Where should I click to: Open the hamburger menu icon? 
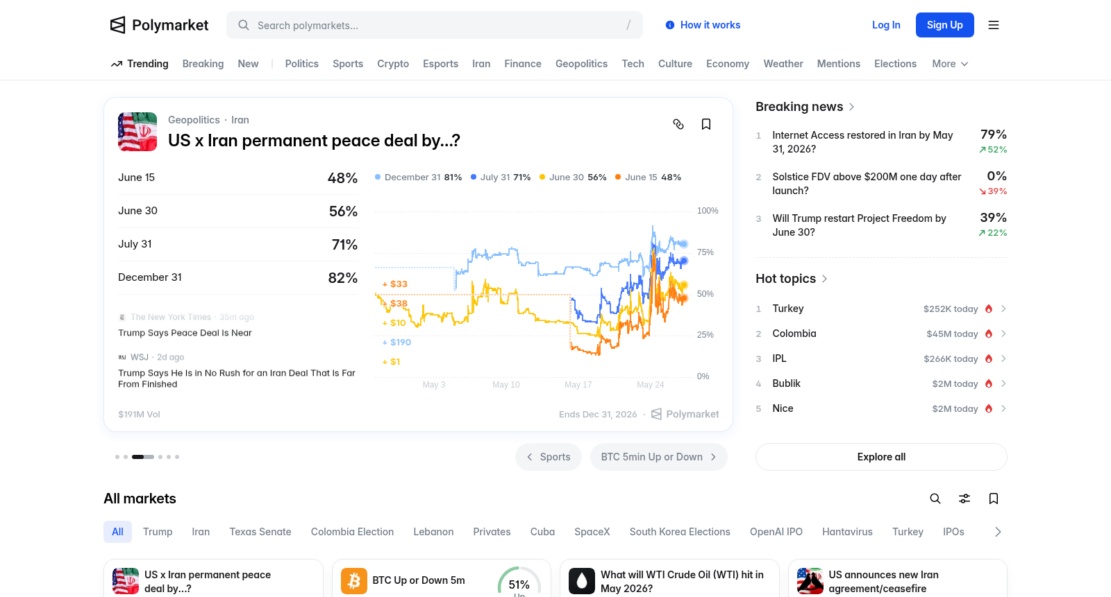[x=994, y=25]
